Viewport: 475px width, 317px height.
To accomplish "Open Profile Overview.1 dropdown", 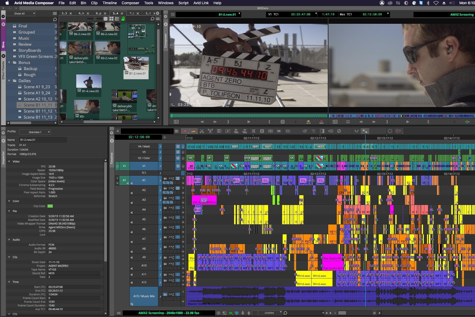I will point(35,132).
